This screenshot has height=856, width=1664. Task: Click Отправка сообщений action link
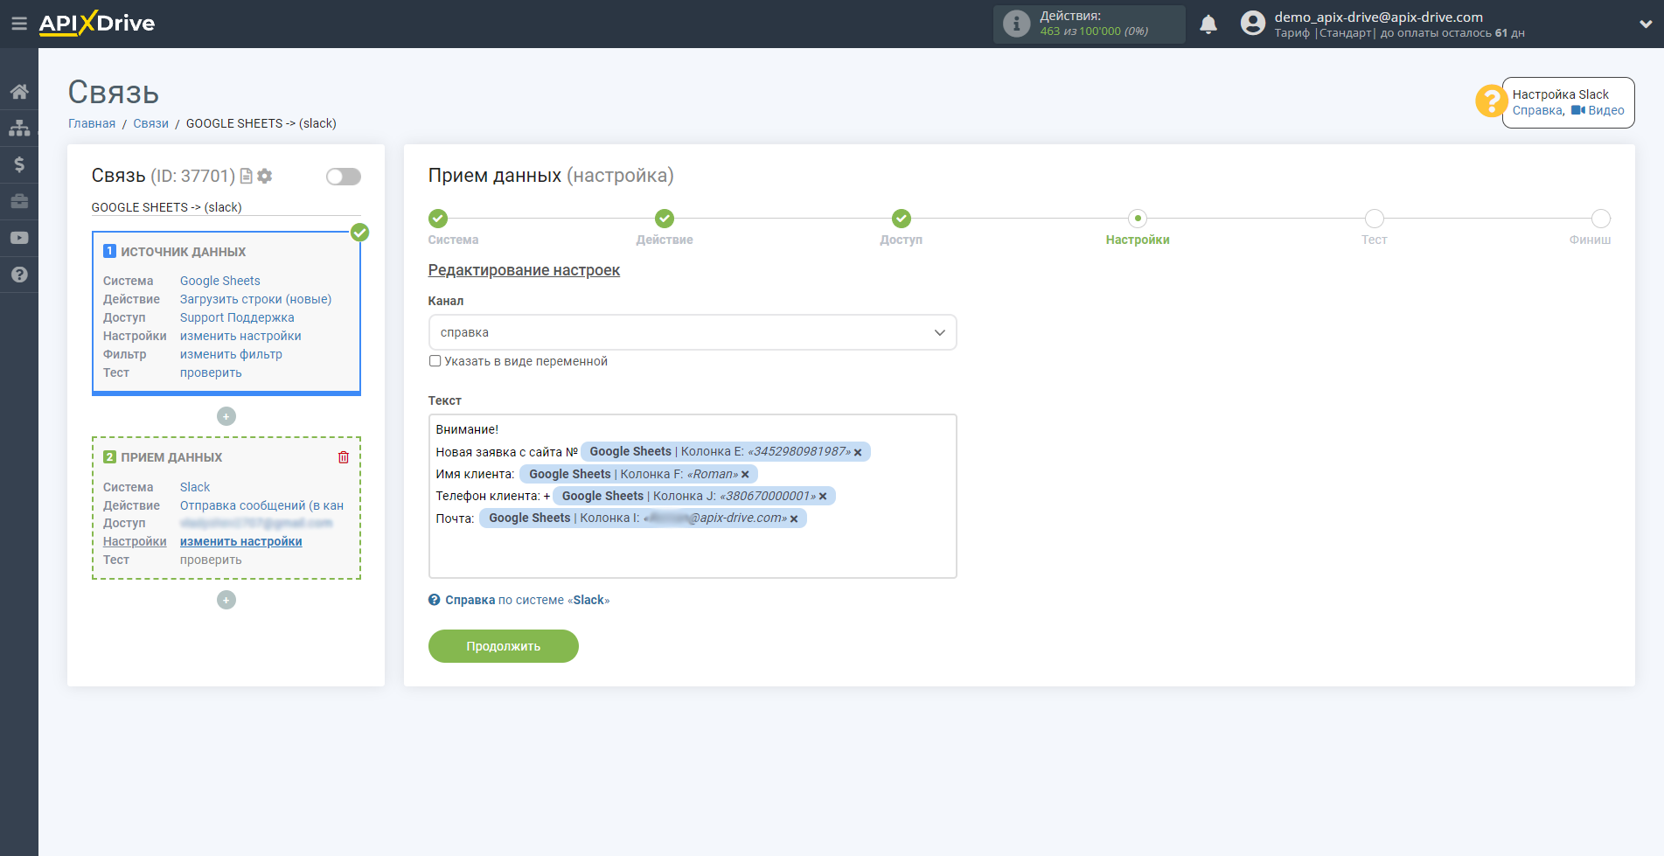[x=261, y=505]
